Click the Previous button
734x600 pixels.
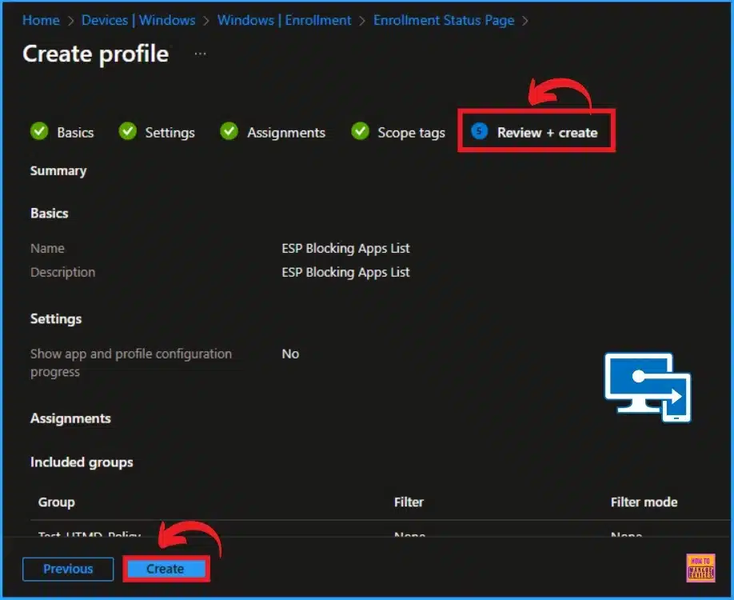[x=68, y=569]
